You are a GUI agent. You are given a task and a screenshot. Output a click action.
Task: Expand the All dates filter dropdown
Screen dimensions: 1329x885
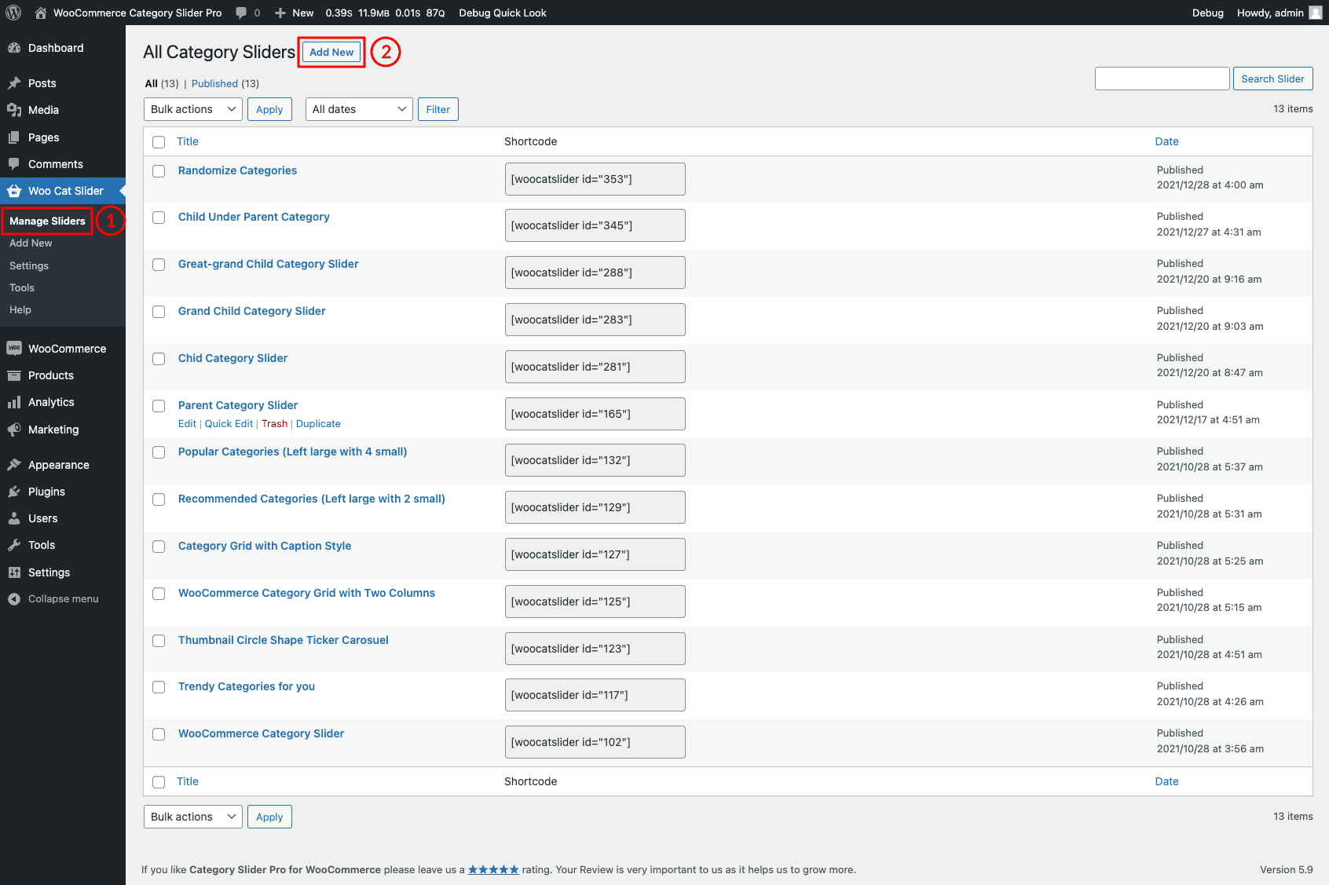[359, 109]
